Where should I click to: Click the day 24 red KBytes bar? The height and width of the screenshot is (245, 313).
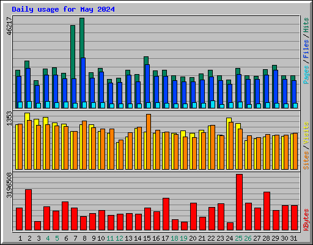230,227
